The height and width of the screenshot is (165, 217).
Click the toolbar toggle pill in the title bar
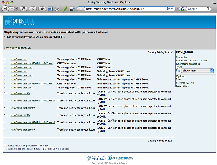[215, 2]
